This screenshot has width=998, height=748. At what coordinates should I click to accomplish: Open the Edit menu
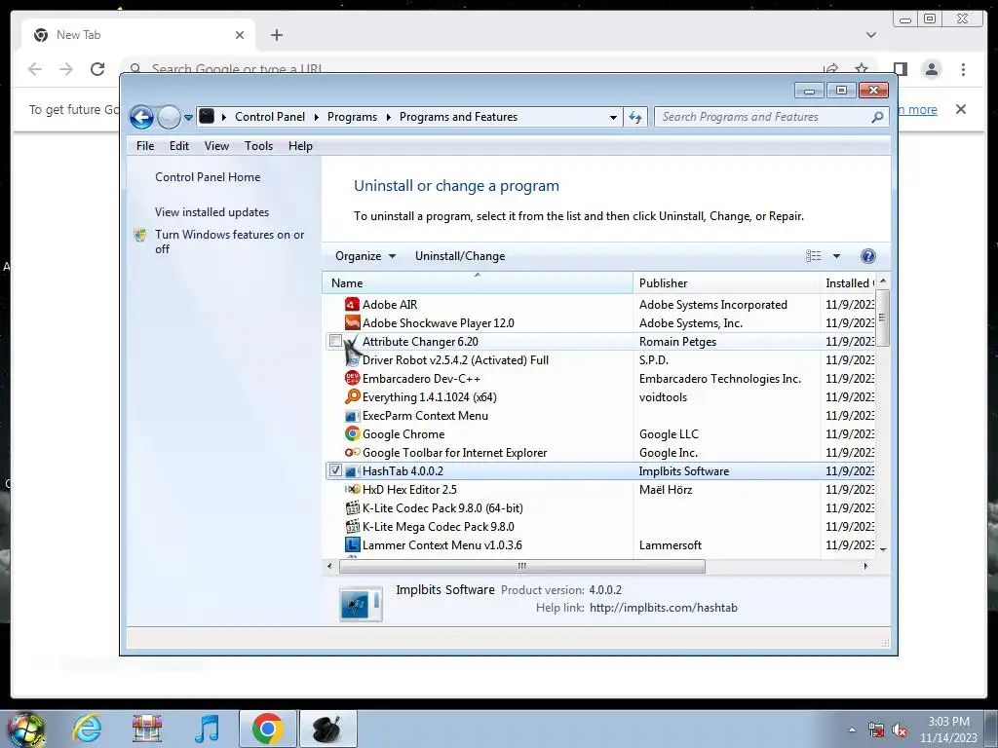(x=179, y=146)
